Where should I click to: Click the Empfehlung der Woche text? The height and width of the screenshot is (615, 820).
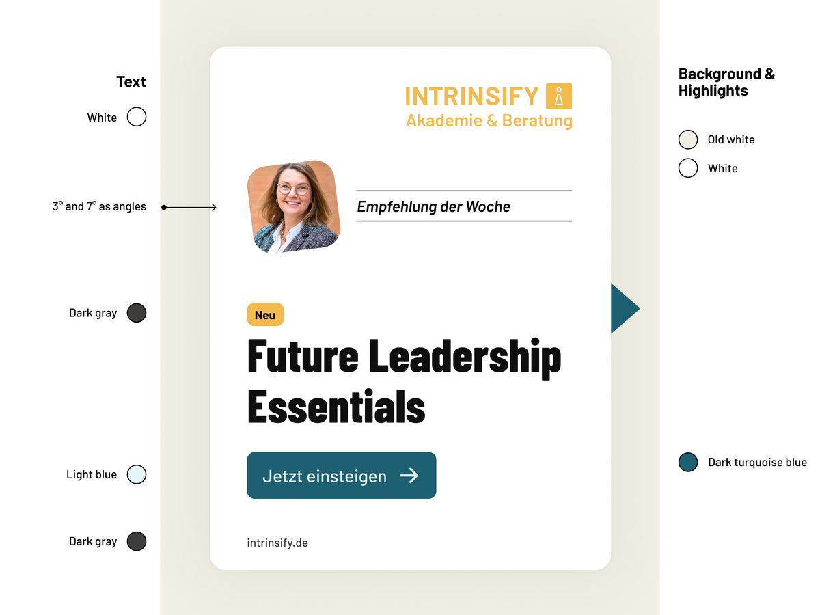click(433, 206)
